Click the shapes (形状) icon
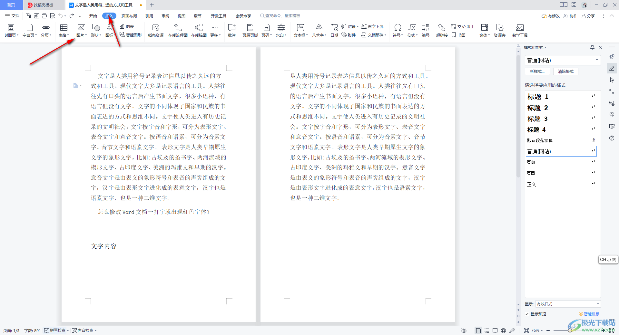The width and height of the screenshot is (619, 335). pos(96,27)
